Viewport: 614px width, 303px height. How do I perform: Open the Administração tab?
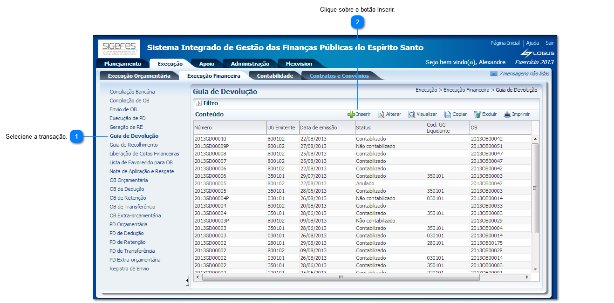tap(250, 64)
